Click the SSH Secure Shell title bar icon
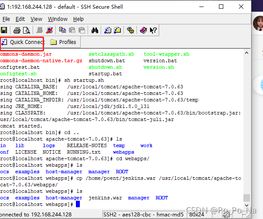Screen dimensions: 263x219 (x=2, y=7)
